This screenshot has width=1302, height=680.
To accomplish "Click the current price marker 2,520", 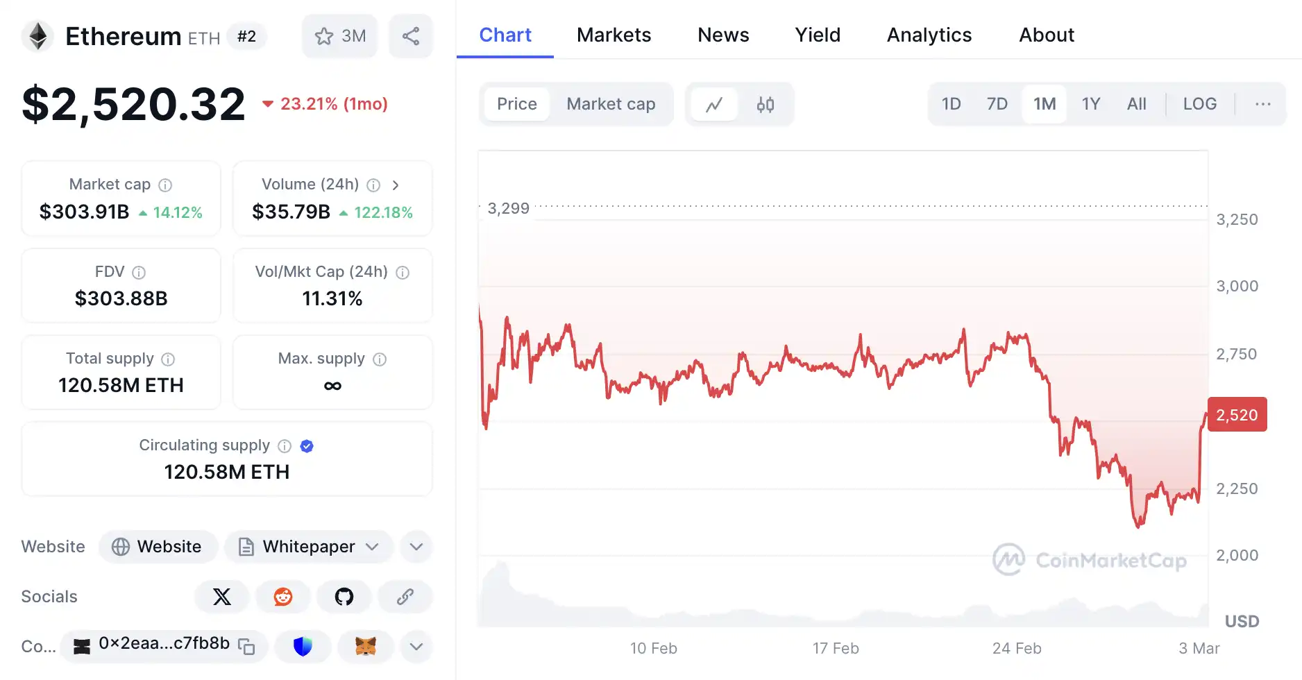I will [x=1237, y=415].
